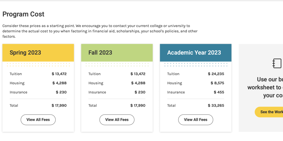Click the Academic Year tuition amount $24,235
The height and width of the screenshot is (141, 283).
click(x=216, y=74)
